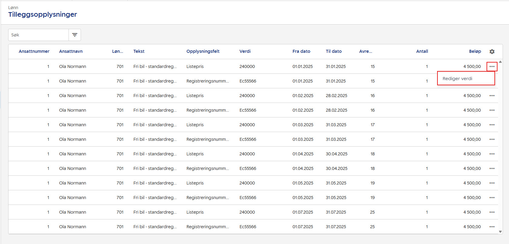
Task: Open the three-dot menu for the Listepris row dated 01.04.2025
Action: tap(492, 154)
